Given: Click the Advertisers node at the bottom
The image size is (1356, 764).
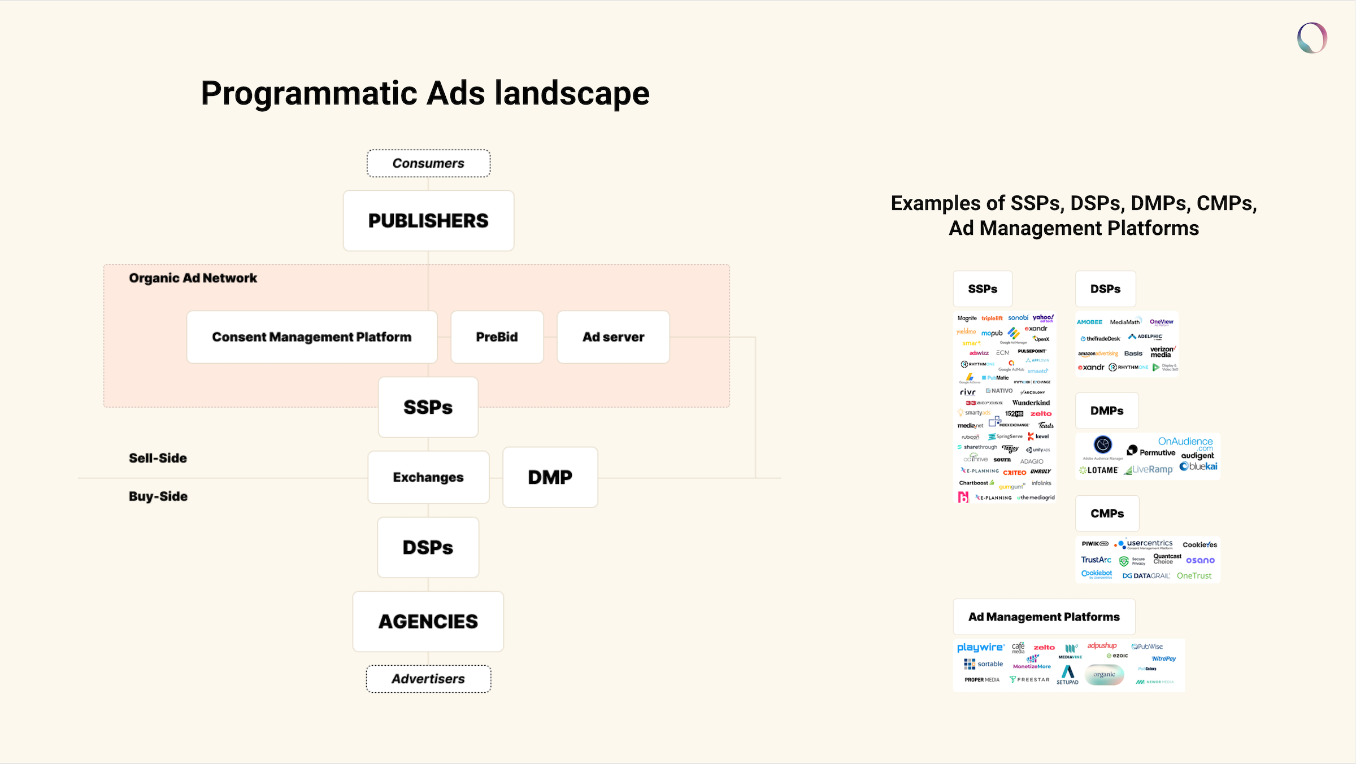Looking at the screenshot, I should [x=428, y=678].
